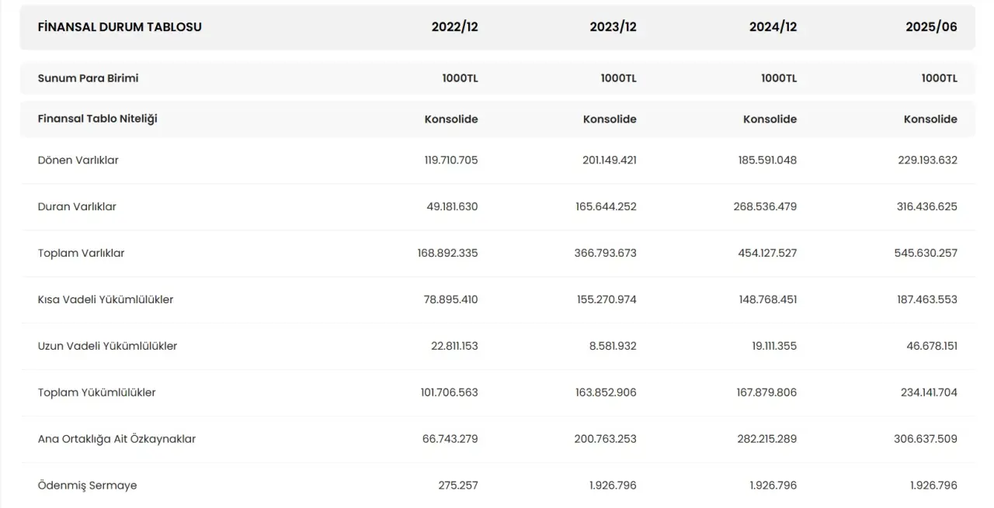Select the 2024/12 column header
994x508 pixels.
pyautogui.click(x=773, y=27)
